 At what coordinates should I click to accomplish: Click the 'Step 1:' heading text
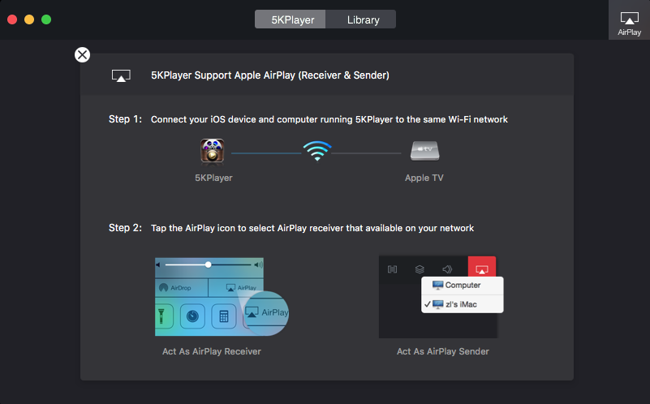point(125,119)
